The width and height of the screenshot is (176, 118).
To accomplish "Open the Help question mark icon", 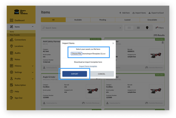I will pyautogui.click(x=11, y=91).
